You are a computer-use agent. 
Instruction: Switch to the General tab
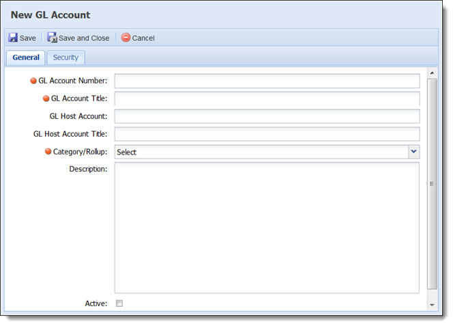coord(26,57)
